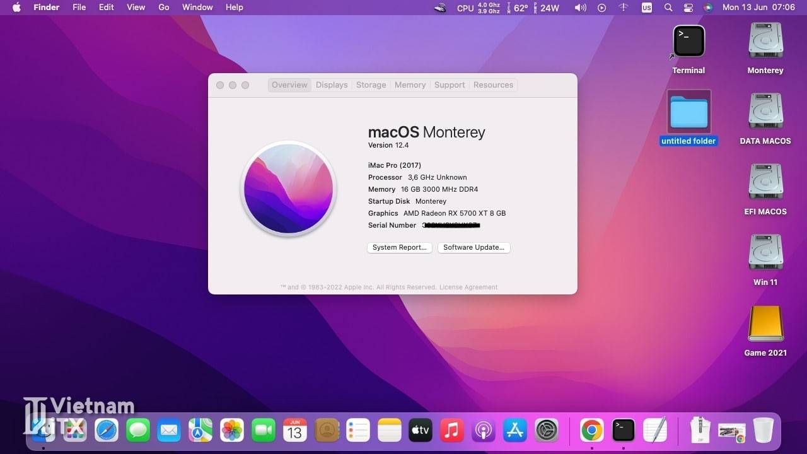Open Terminal shortcut on the desktop
Screen dimensions: 807x454
[x=688, y=42]
